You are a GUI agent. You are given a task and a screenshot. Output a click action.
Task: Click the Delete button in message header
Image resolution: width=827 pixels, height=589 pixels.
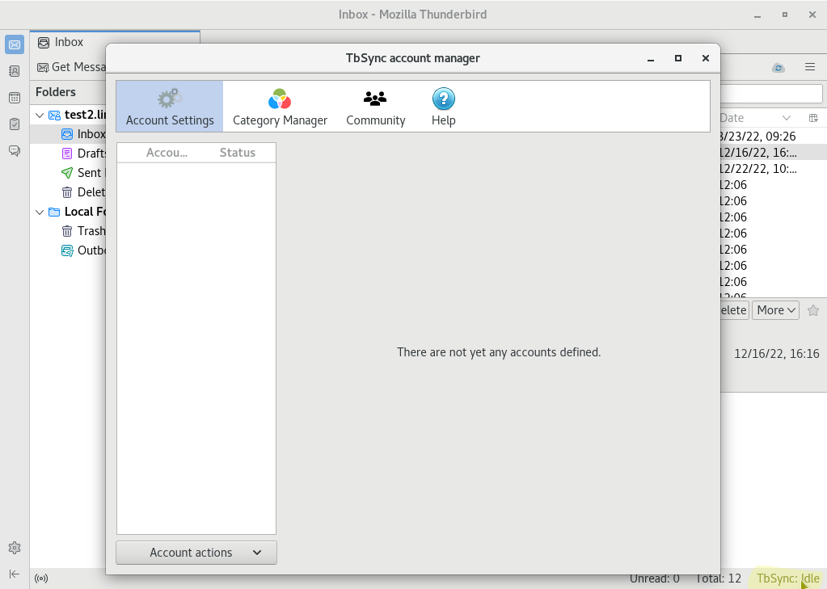tap(734, 310)
